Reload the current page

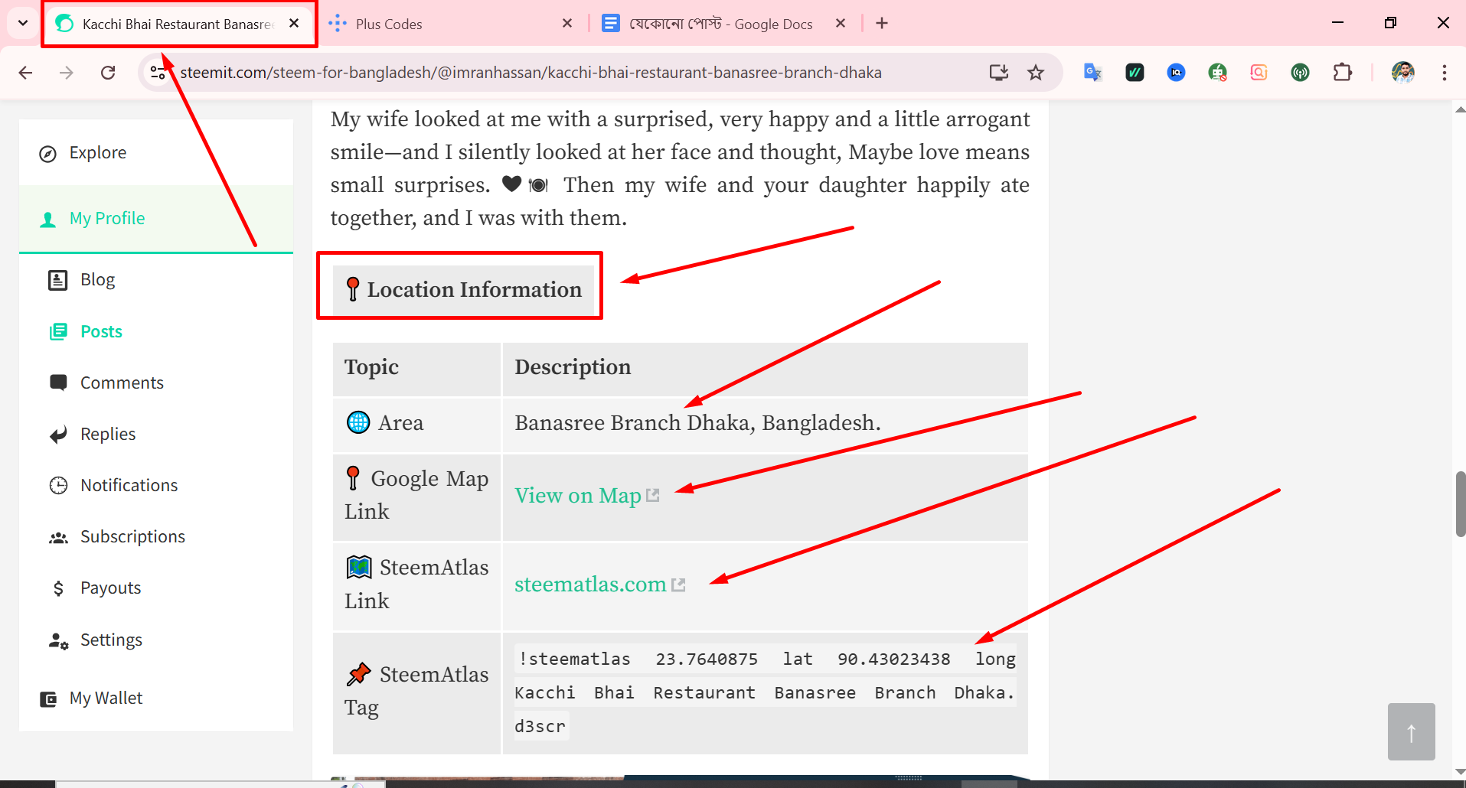(108, 73)
